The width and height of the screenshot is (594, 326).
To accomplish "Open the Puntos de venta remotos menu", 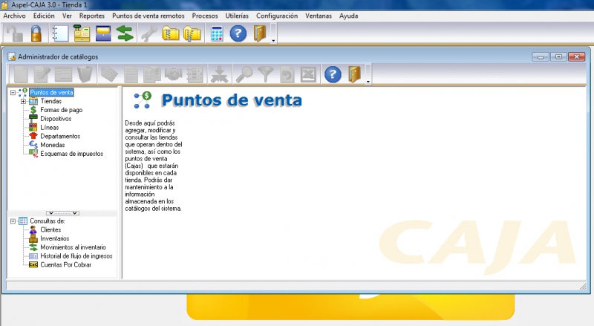I will [148, 16].
